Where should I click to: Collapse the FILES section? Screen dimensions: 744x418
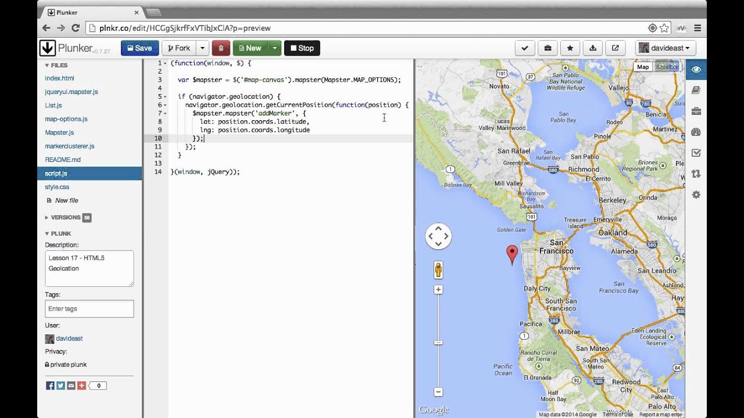click(x=56, y=65)
